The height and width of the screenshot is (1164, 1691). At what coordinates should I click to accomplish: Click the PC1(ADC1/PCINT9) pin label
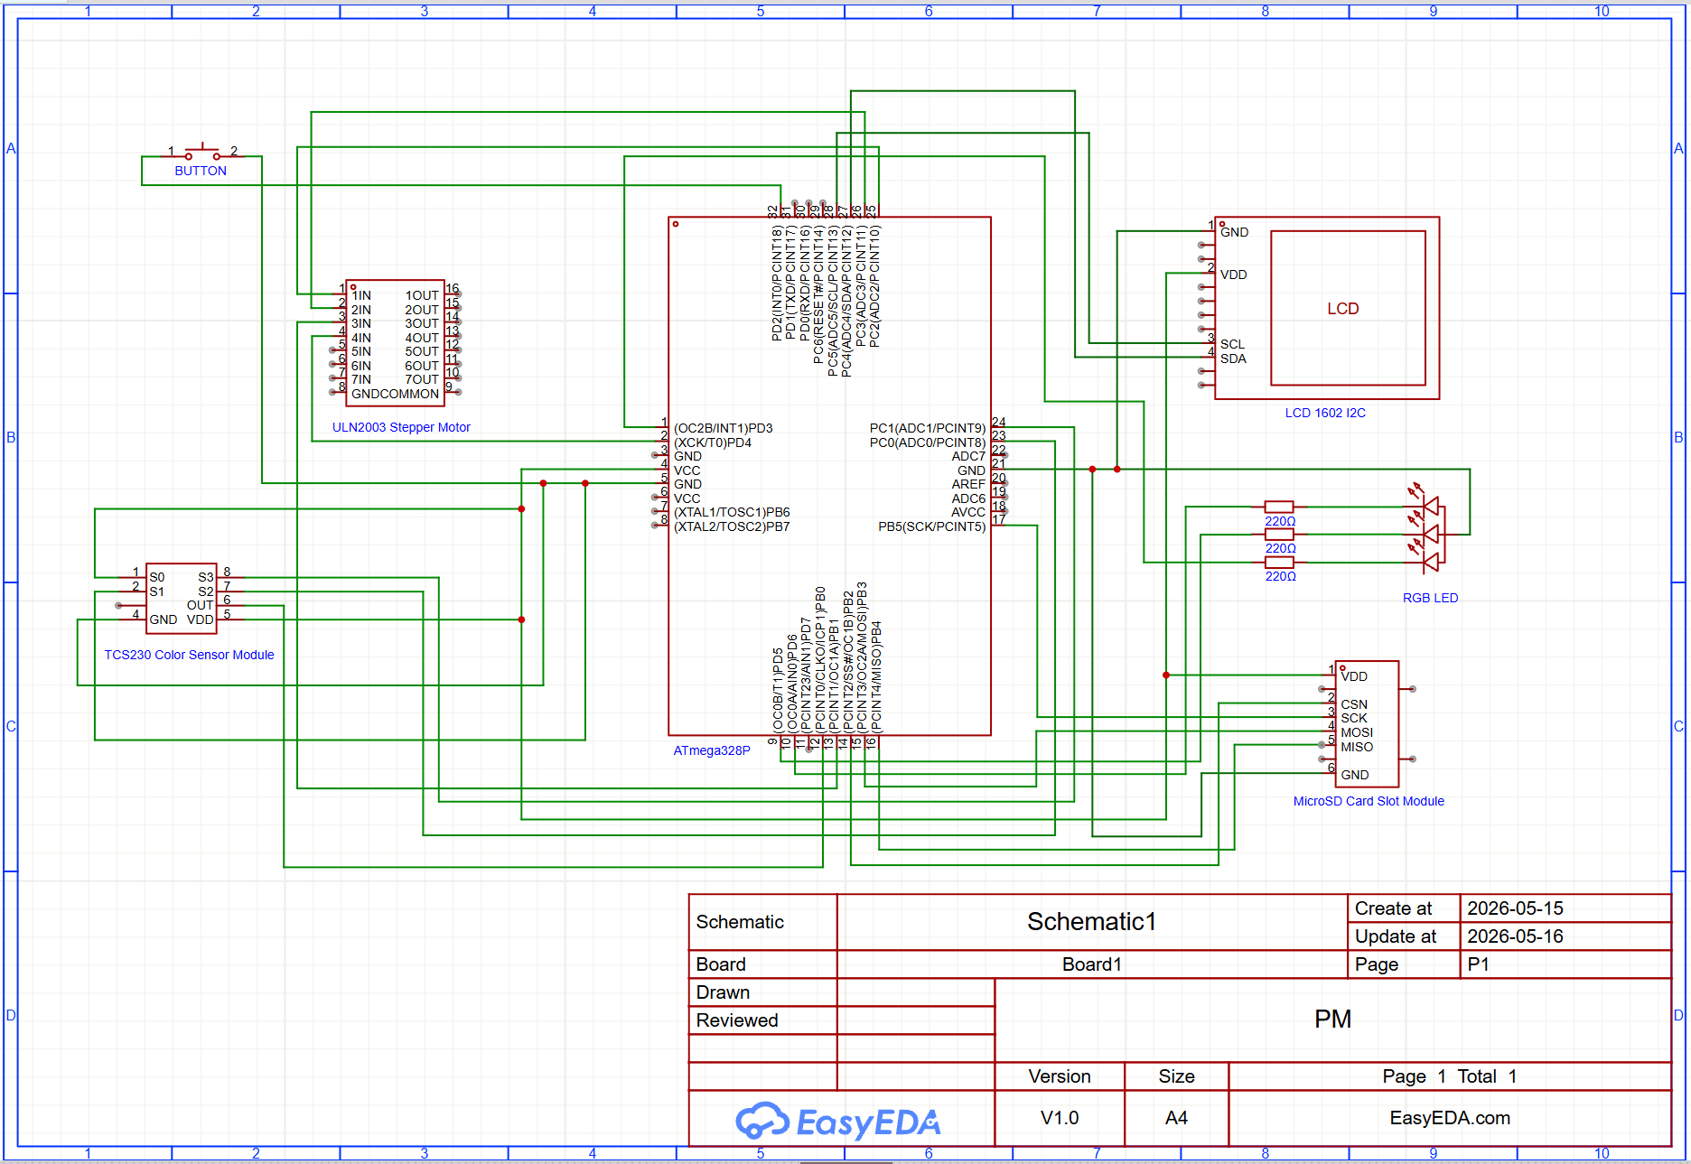[928, 428]
